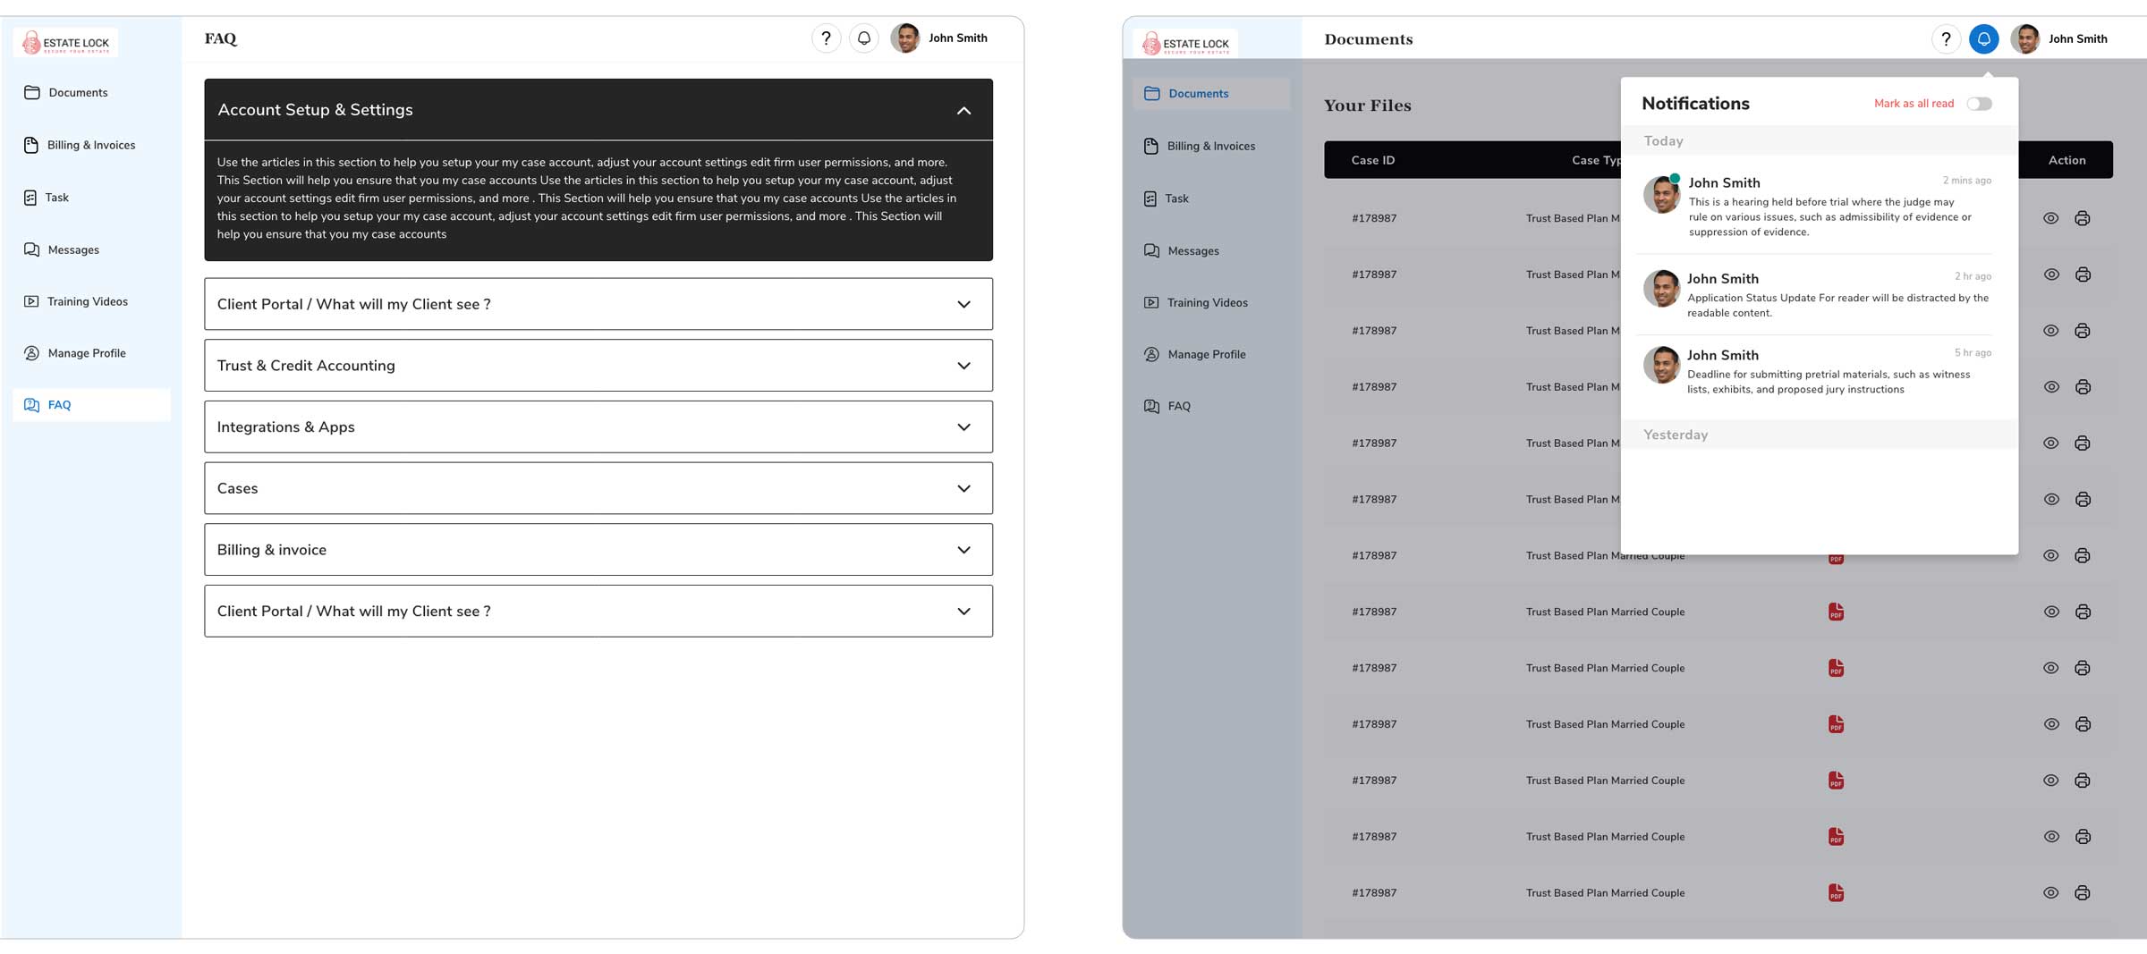The width and height of the screenshot is (2147, 954).
Task: Print the document in the first file row
Action: coord(2083,218)
